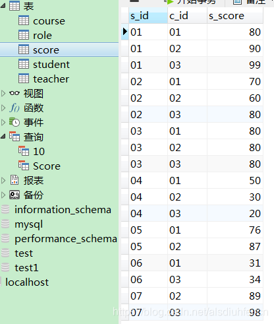
Task: Expand the 报表 reports node
Action: tap(3, 180)
